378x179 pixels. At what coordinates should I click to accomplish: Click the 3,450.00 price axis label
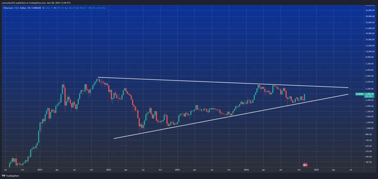click(x=370, y=89)
